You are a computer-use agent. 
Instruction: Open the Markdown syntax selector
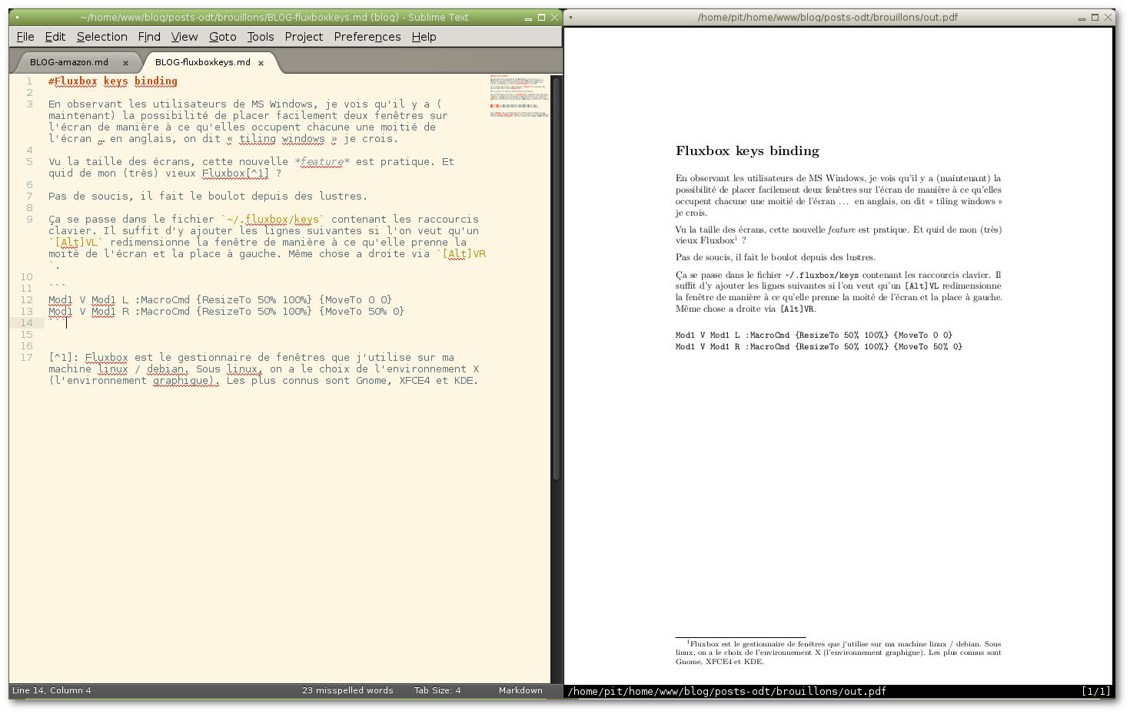[x=520, y=690]
